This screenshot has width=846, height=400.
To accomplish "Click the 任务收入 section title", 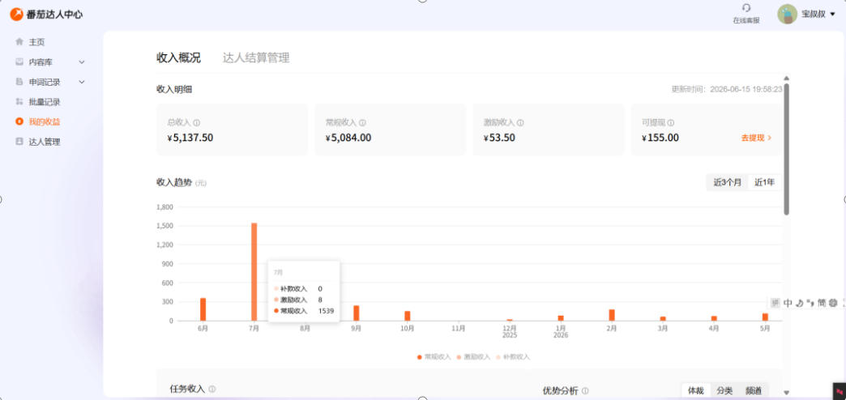I will tap(187, 389).
